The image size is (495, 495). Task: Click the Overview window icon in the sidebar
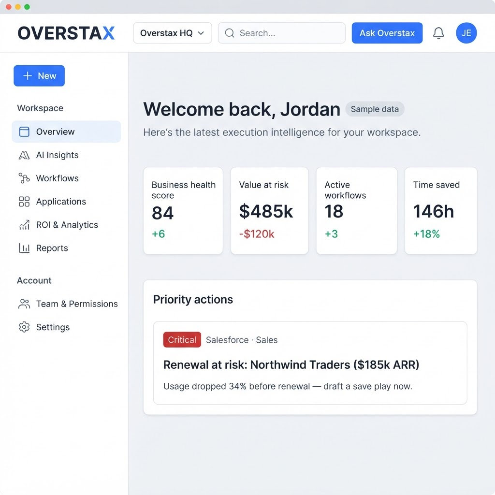pos(24,131)
